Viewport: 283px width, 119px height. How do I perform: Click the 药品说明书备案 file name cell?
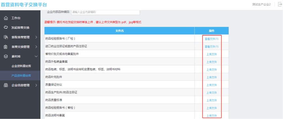click(119, 115)
